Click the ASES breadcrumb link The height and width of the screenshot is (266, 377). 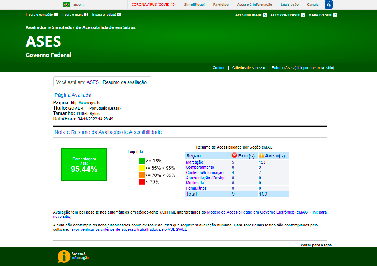click(x=92, y=82)
